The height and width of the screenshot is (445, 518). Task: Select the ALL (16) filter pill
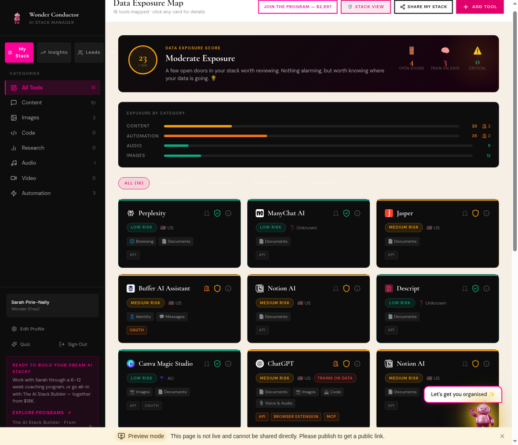coord(134,183)
